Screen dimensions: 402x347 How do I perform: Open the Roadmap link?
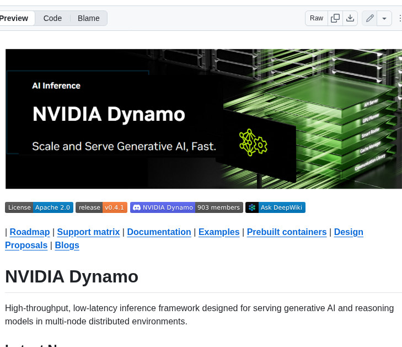[x=30, y=232]
